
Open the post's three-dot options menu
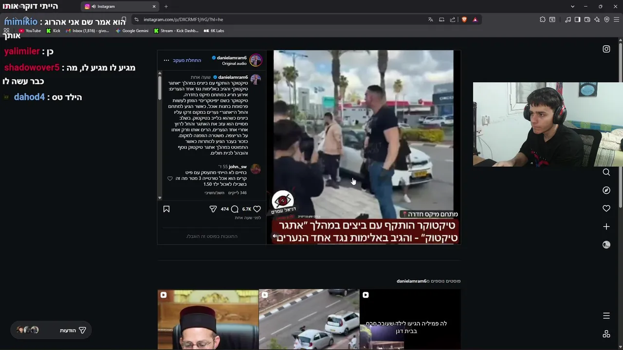[x=166, y=60]
